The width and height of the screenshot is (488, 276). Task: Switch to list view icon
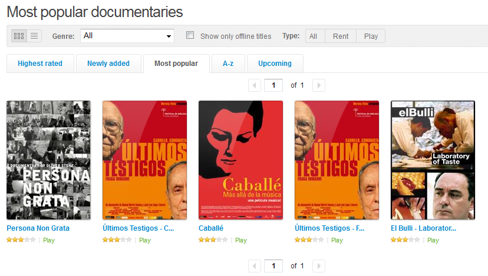34,36
